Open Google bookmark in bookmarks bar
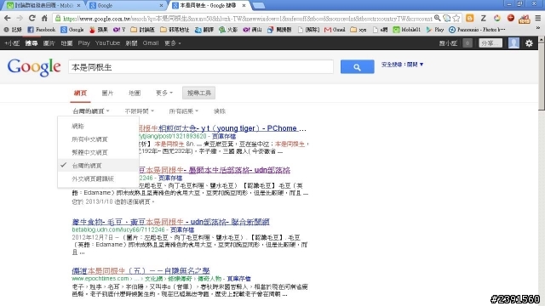The width and height of the screenshot is (545, 306). [72, 30]
